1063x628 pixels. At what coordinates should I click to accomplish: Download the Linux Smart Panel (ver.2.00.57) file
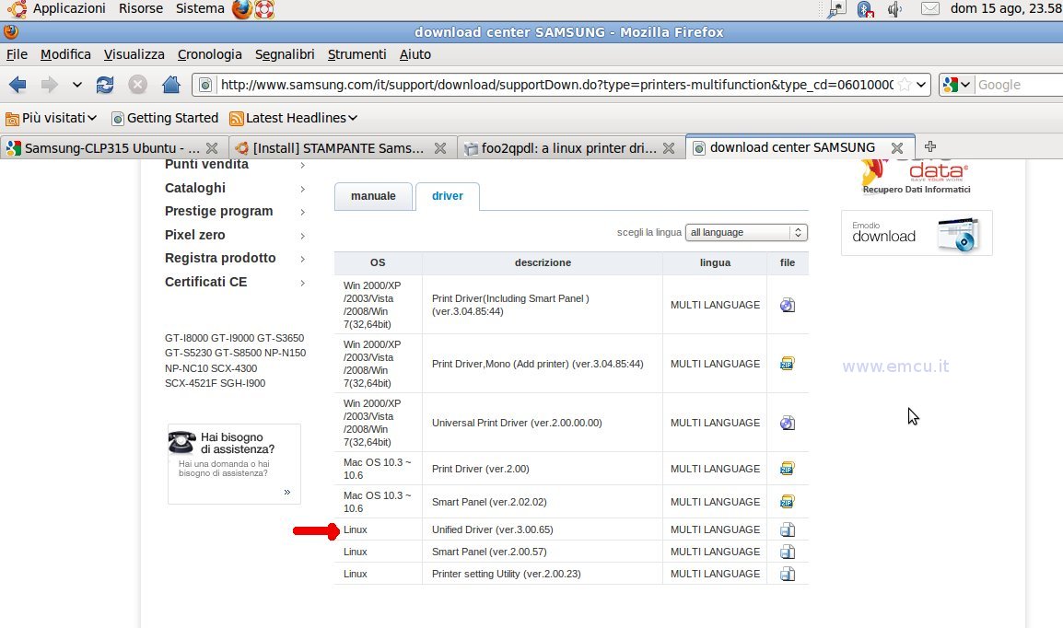(787, 552)
